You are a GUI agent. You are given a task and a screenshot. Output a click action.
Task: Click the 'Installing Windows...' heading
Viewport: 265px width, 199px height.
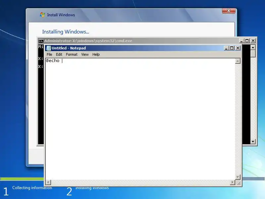66,32
